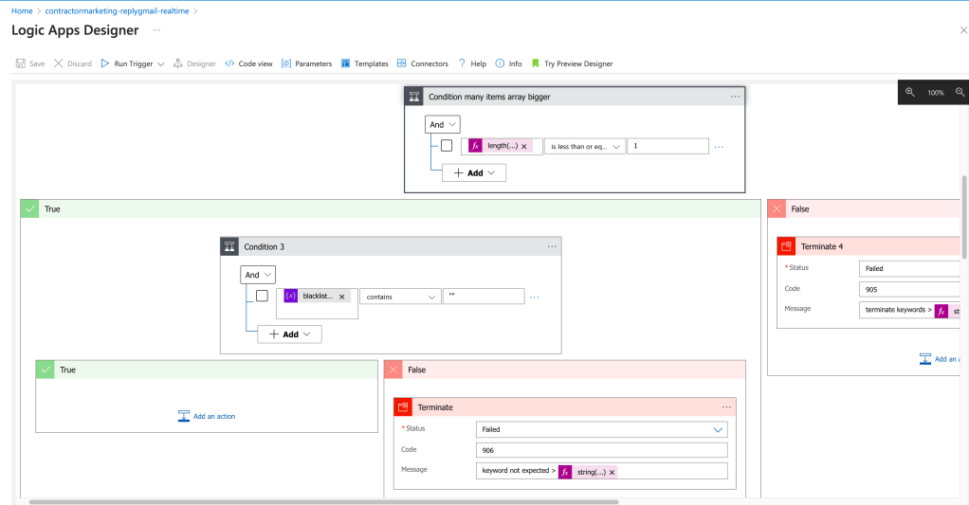Open Templates from toolbar
The image size is (969, 505).
click(x=365, y=63)
